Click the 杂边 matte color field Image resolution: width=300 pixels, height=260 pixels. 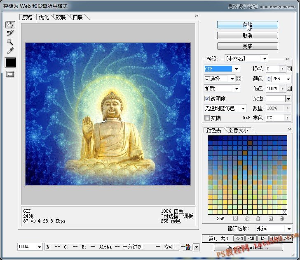[276, 99]
